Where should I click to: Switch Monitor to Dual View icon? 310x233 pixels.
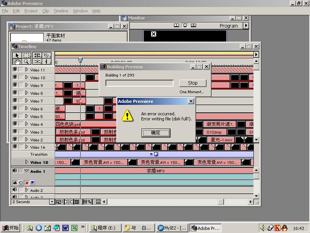point(176,26)
